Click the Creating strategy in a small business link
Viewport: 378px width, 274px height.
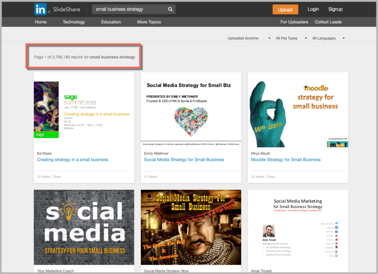[72, 160]
